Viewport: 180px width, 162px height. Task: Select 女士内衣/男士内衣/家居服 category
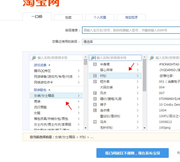[x=56, y=125]
